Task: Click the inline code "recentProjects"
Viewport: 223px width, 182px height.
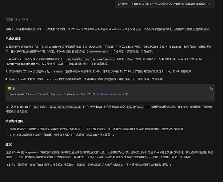Action: tap(99, 52)
